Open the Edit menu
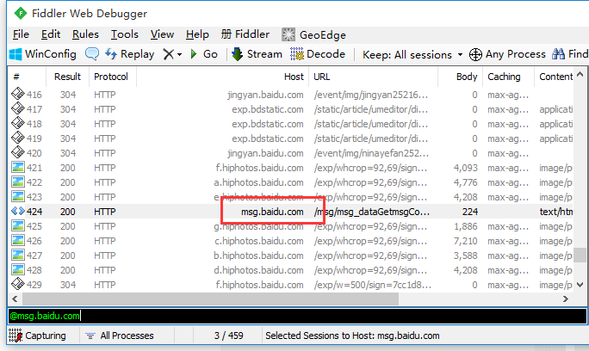 point(51,34)
